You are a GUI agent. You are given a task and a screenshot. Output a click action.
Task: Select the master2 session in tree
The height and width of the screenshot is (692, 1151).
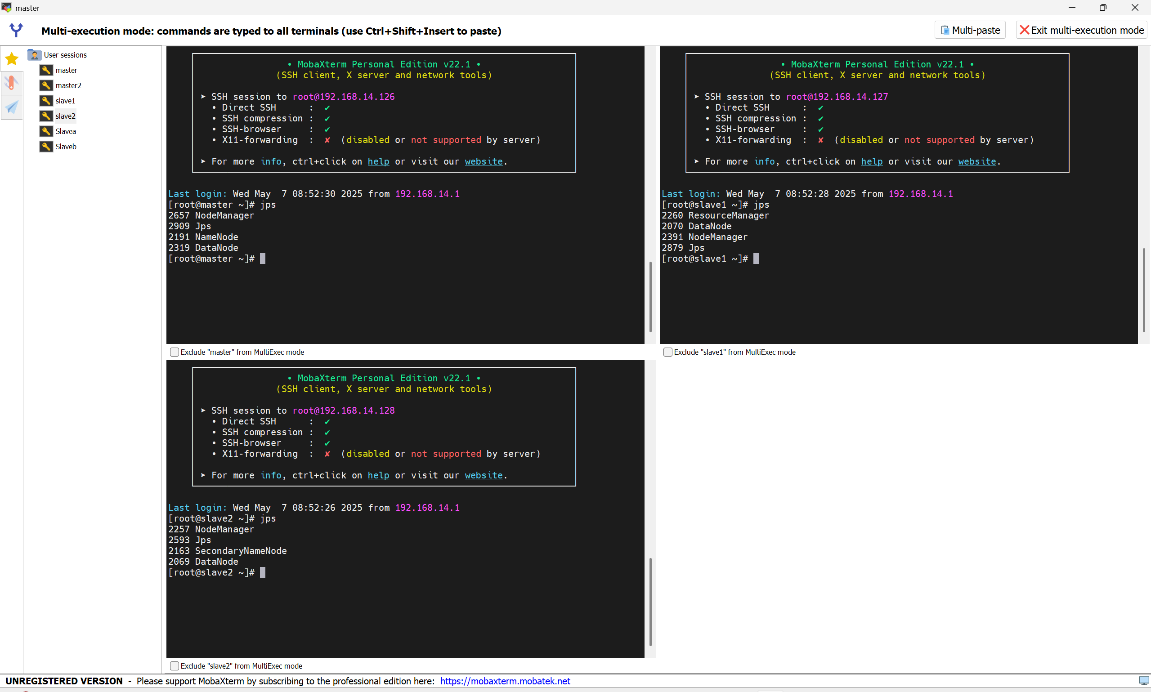coord(68,85)
